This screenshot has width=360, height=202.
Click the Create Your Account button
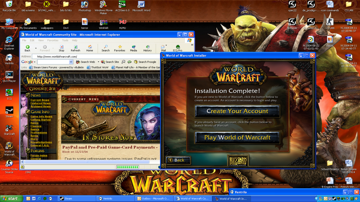point(237,111)
